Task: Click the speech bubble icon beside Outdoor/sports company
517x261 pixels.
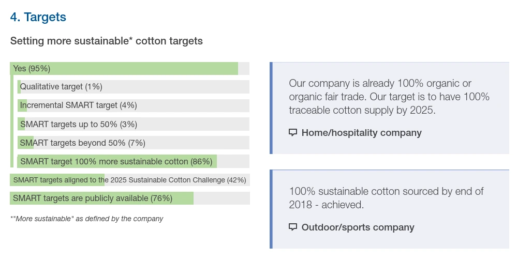Action: click(x=293, y=227)
